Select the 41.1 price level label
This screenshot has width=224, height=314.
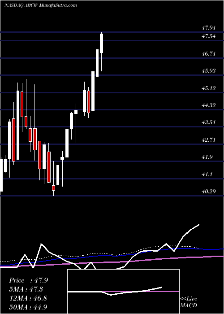click(207, 174)
